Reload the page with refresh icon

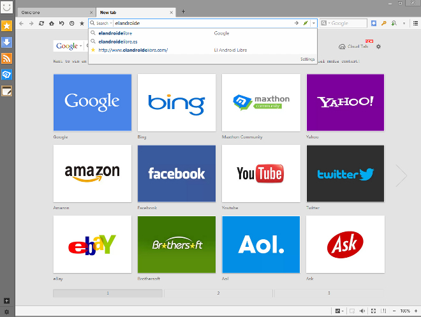tap(41, 24)
